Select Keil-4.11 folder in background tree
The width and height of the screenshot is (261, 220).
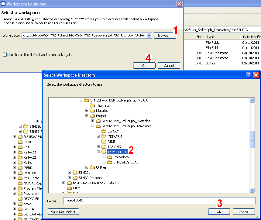pyautogui.click(x=30, y=152)
